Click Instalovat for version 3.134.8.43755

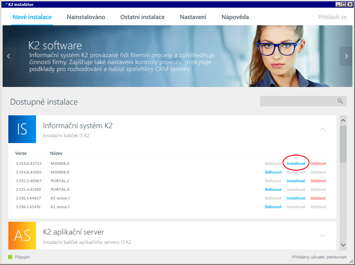[x=296, y=164]
